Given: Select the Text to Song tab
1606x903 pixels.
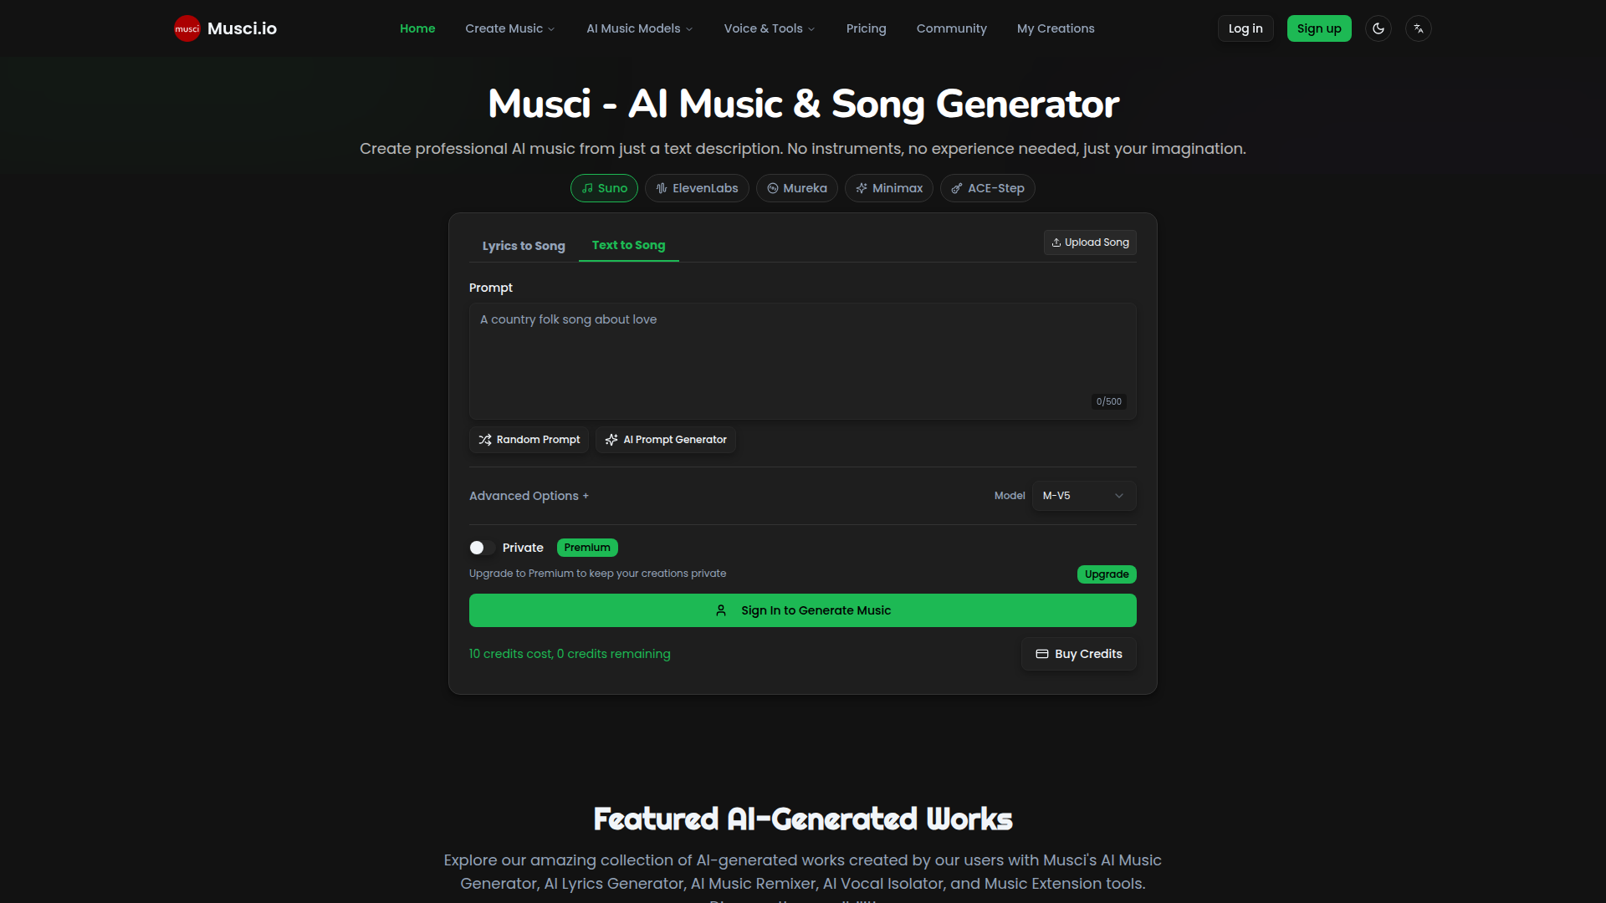Looking at the screenshot, I should pyautogui.click(x=629, y=245).
